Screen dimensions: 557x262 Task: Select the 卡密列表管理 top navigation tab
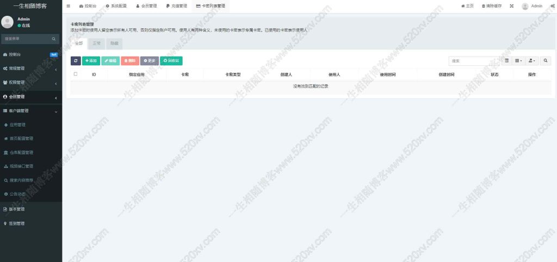click(211, 6)
